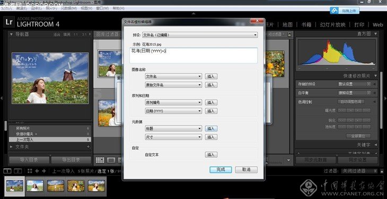
Task: Hide top module panel with arrow
Action: coord(193,14)
